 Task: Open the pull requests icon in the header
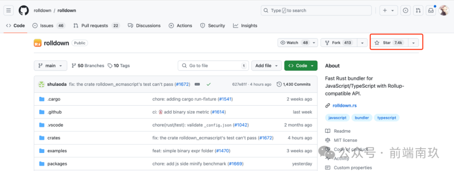pyautogui.click(x=418, y=11)
